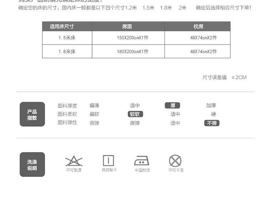Click the 面料弹性 row label
This screenshot has height=200, width=273.
pos(67,123)
